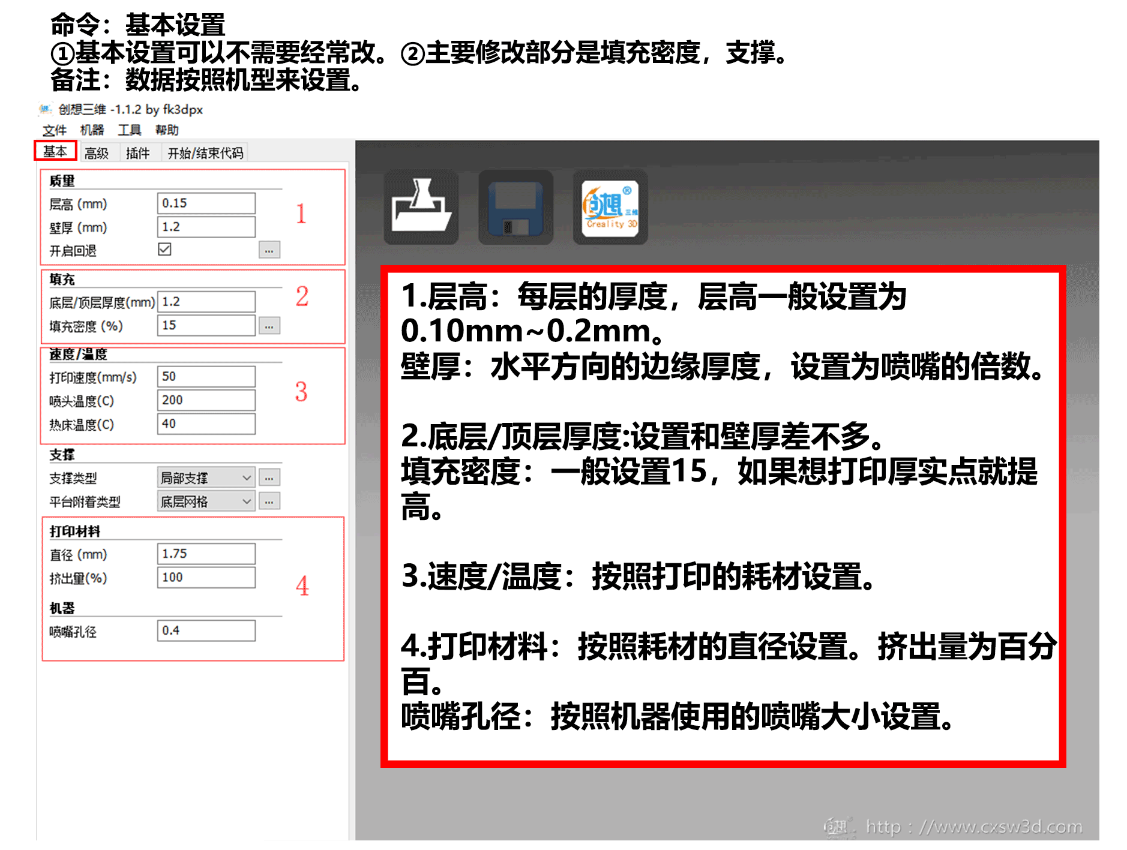Switch to the 开始/结束代码 tab
Screen dimensions: 1127x850
(x=205, y=154)
